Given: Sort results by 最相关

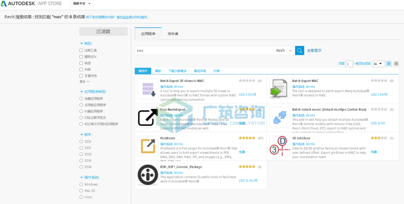Looking at the screenshot, I should (x=143, y=71).
